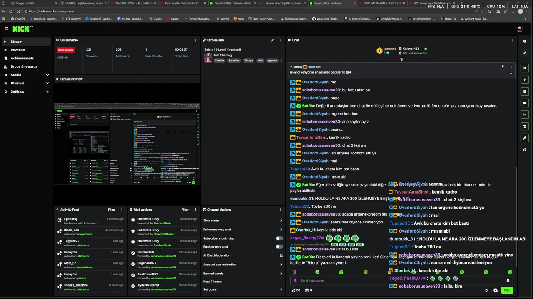Screen dimensions: 533x299
Task: Toggle Subscribers-only chat switch
Action: tap(279, 238)
